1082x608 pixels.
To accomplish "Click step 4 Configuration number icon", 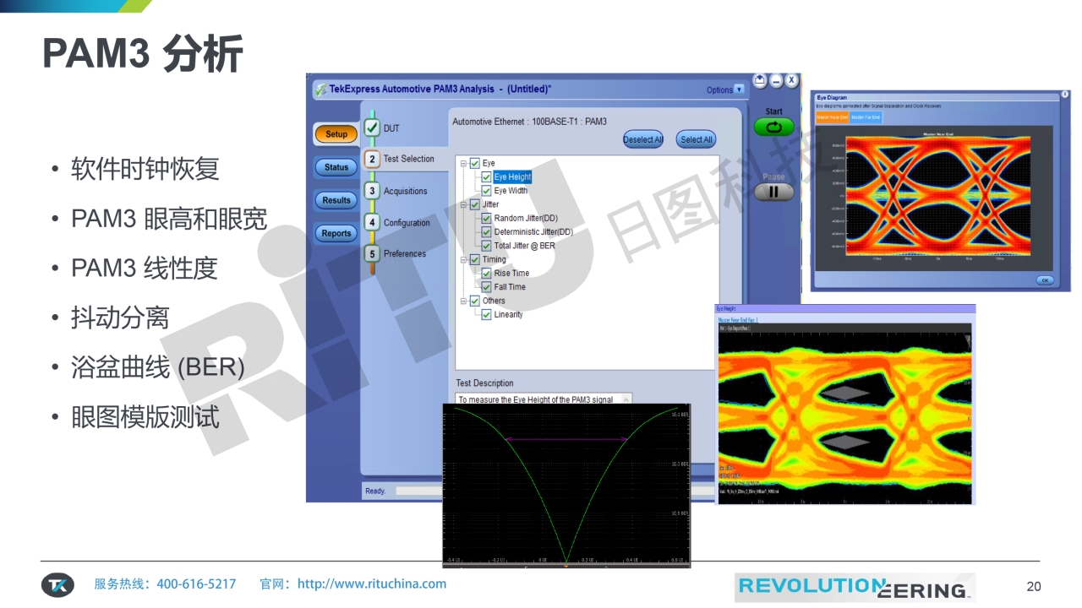I will 372,223.
